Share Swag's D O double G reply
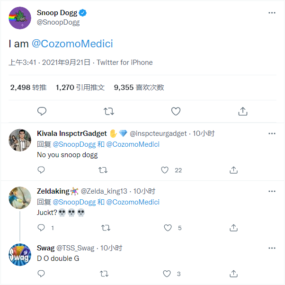 pos(233,274)
